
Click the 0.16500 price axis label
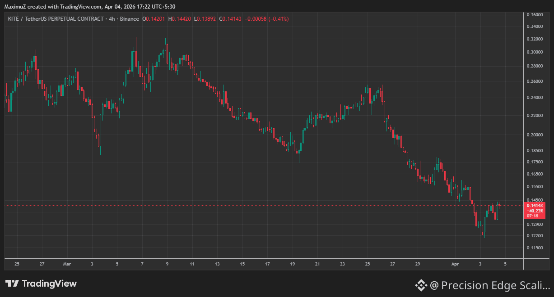tap(535, 174)
